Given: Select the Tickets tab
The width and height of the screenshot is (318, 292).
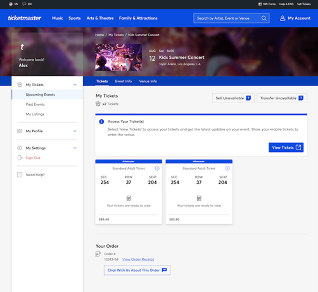Looking at the screenshot, I should tap(102, 81).
